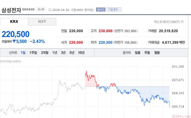Image resolution: width=191 pixels, height=118 pixels.
Task: Click the red peak on price chart
Action: (x=87, y=71)
